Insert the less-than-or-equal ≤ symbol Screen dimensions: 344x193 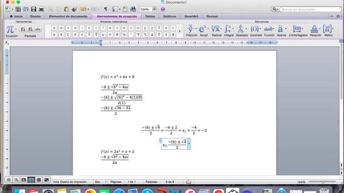[x=145, y=28]
